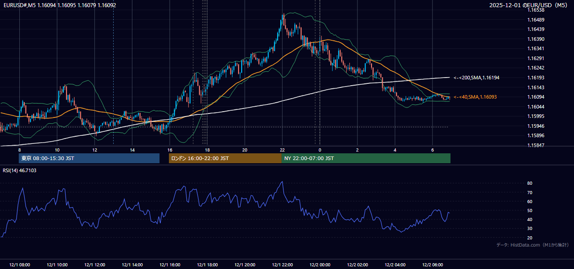Click price axis value 1.15995
This screenshot has width=574, height=269.
[536, 116]
